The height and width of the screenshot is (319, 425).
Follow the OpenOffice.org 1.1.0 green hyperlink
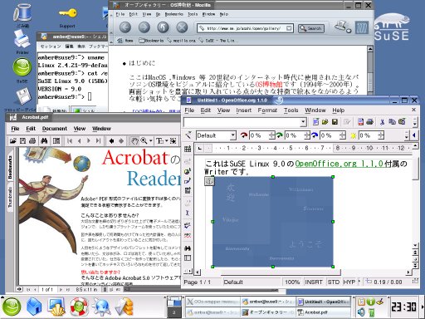coord(339,164)
